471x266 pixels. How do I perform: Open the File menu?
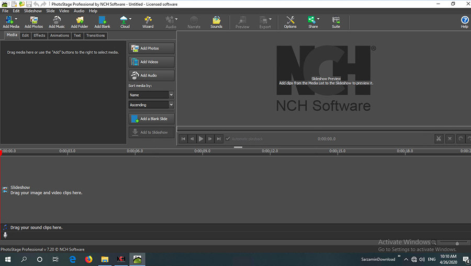point(5,11)
